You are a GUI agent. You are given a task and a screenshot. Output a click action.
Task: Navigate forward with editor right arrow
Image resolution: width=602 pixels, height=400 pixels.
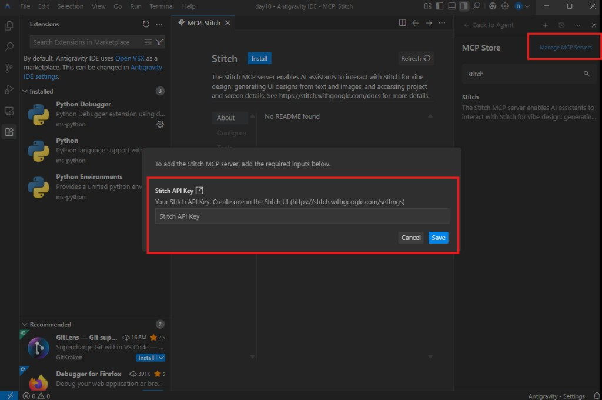point(429,23)
